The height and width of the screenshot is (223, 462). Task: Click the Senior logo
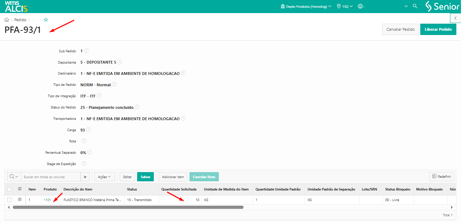click(x=442, y=6)
